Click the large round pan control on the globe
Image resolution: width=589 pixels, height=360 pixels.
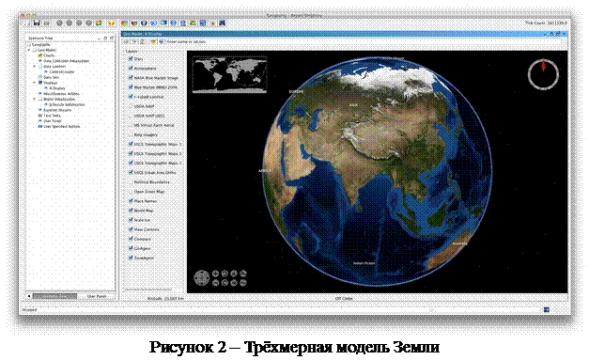pos(202,278)
